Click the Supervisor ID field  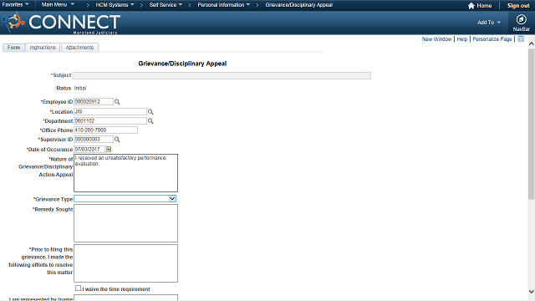[94, 140]
